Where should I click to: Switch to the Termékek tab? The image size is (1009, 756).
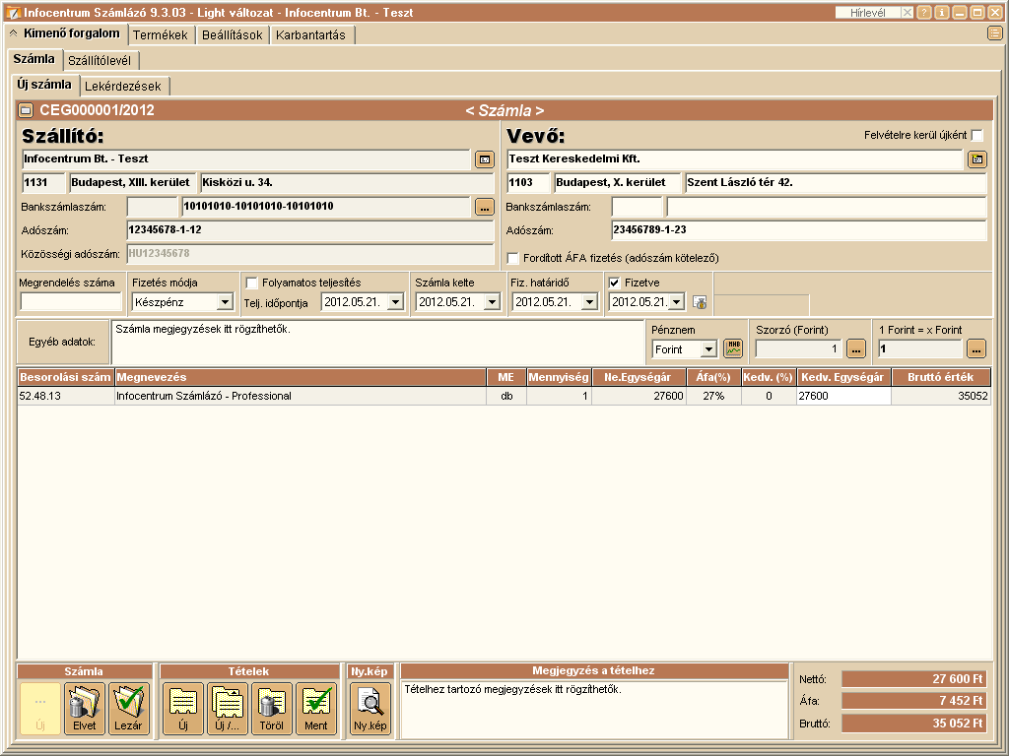pos(160,34)
